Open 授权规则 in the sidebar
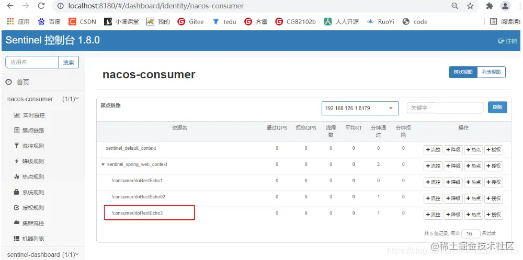 click(x=29, y=208)
